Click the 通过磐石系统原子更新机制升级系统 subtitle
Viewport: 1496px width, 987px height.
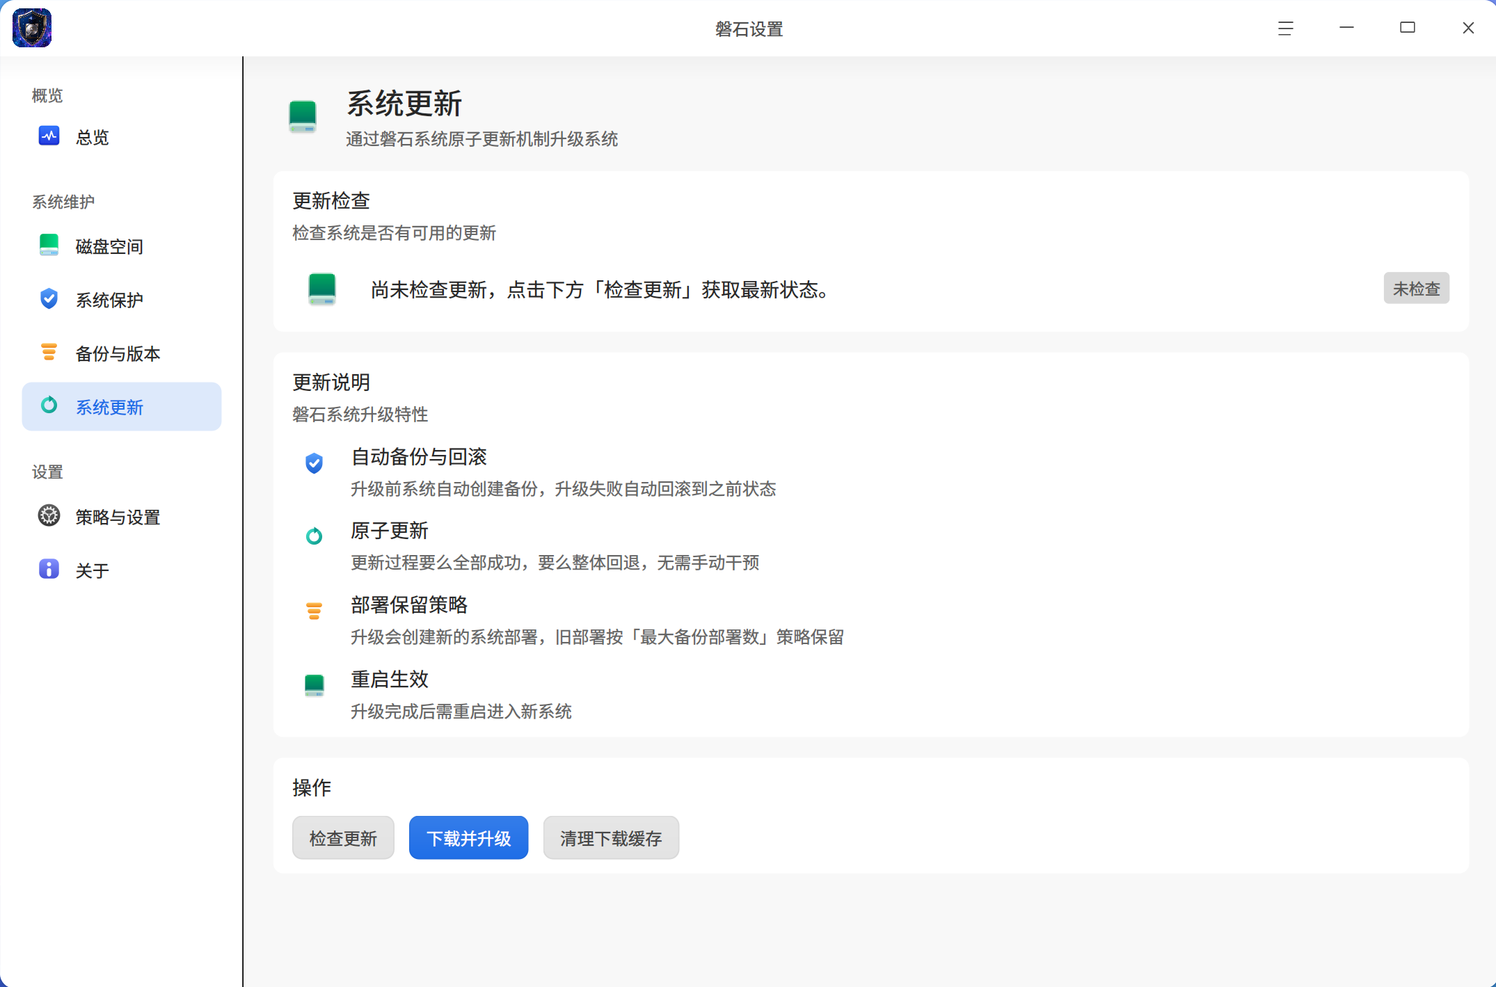[482, 139]
